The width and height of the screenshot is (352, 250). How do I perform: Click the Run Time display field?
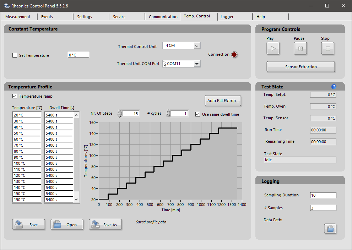tap(323, 130)
